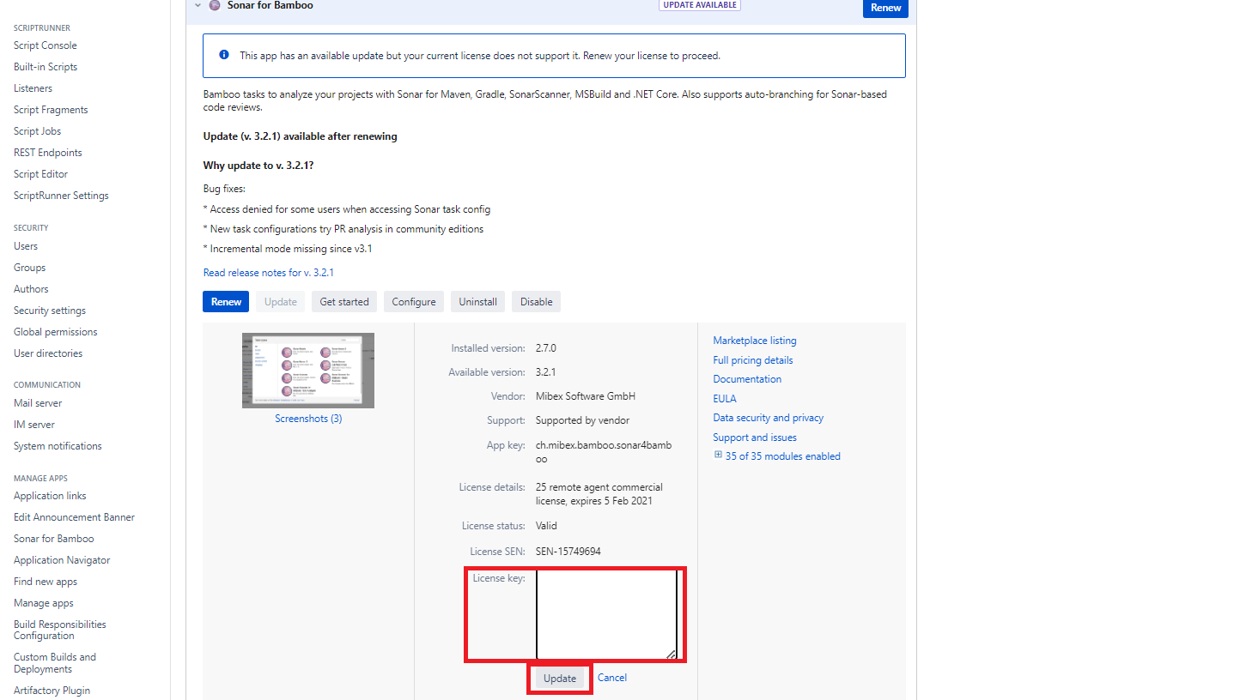The width and height of the screenshot is (1240, 700).
Task: Click the Supported by vendor text
Action: tap(582, 420)
